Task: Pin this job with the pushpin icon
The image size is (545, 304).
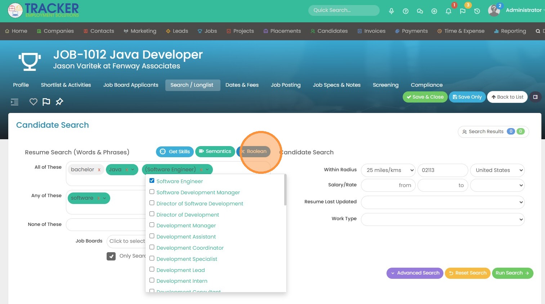Action: point(59,102)
